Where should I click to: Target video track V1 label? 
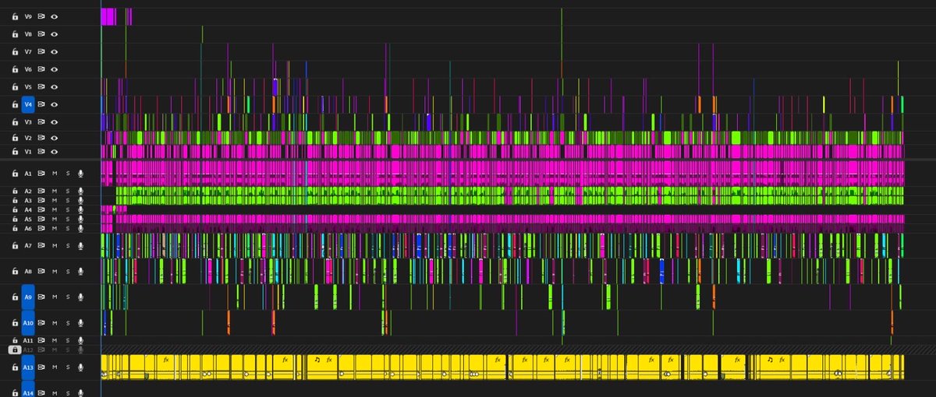28,151
